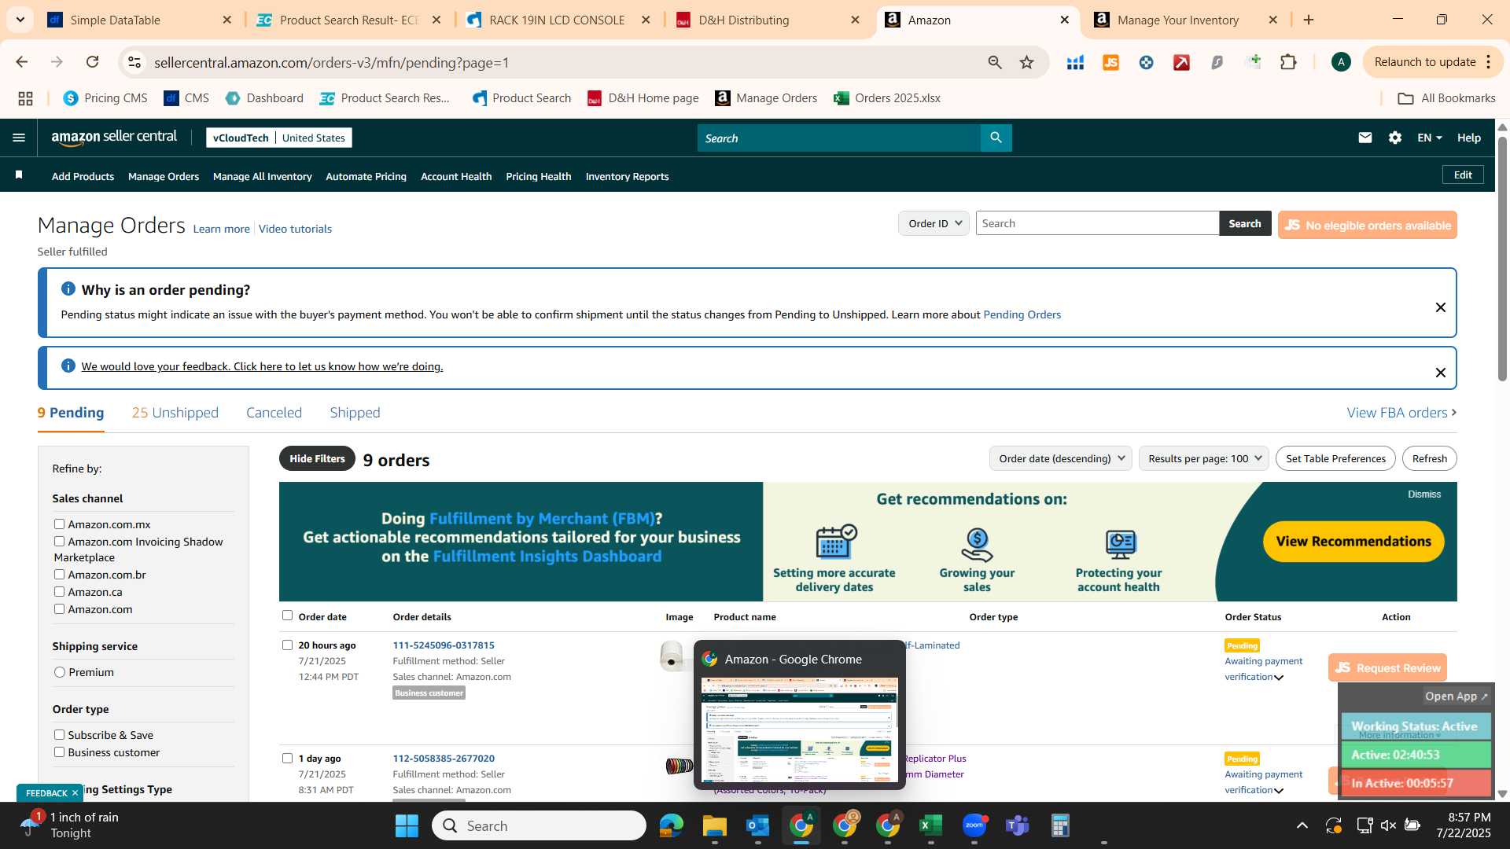This screenshot has width=1510, height=849.
Task: Open Calculator from the taskbar
Action: click(1060, 825)
